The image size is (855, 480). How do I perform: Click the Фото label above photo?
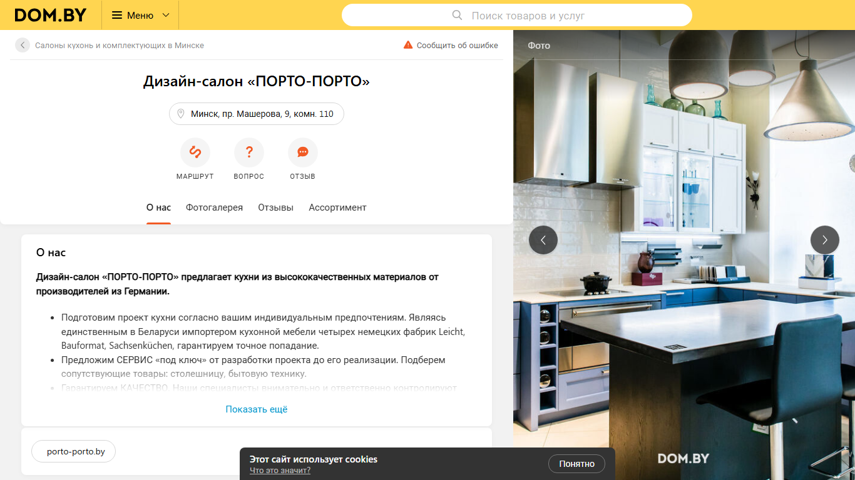pos(539,46)
